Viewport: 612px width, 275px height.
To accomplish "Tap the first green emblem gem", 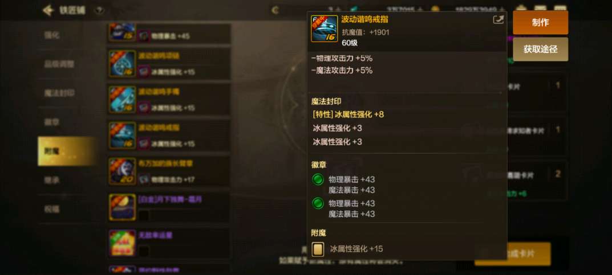I will click(318, 179).
